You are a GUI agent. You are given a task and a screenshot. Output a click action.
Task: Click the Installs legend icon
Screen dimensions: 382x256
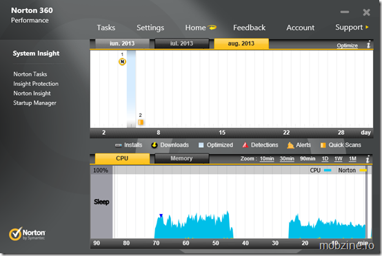tap(119, 145)
